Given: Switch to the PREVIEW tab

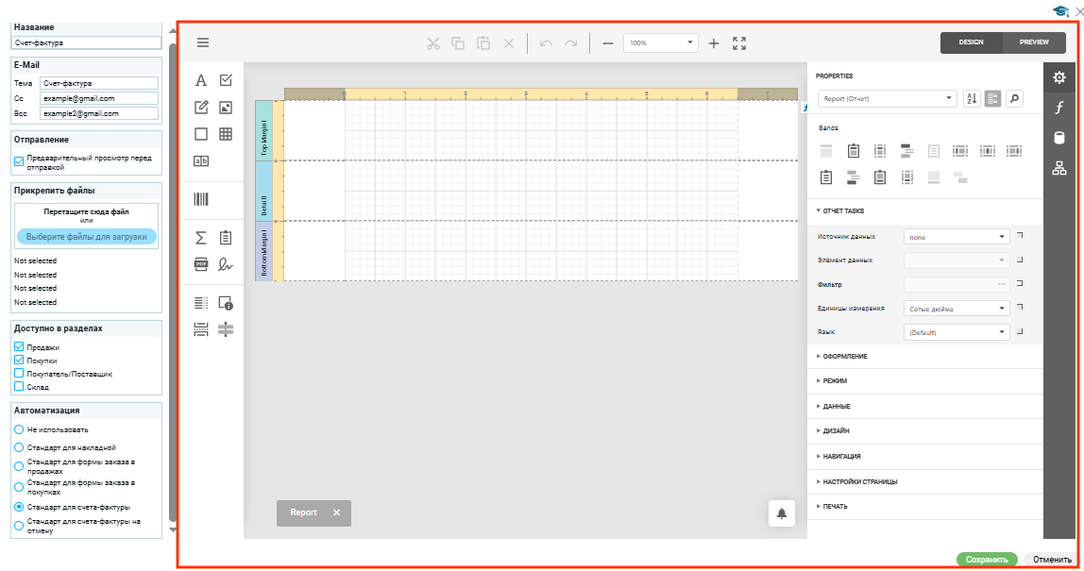Looking at the screenshot, I should click(x=1034, y=42).
